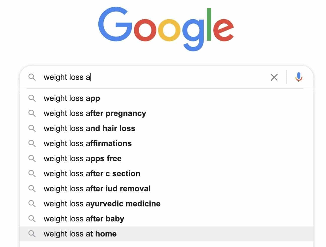Image resolution: width=326 pixels, height=247 pixels.
Task: Click magnifier icon beside 'weight loss app'
Action: point(32,98)
